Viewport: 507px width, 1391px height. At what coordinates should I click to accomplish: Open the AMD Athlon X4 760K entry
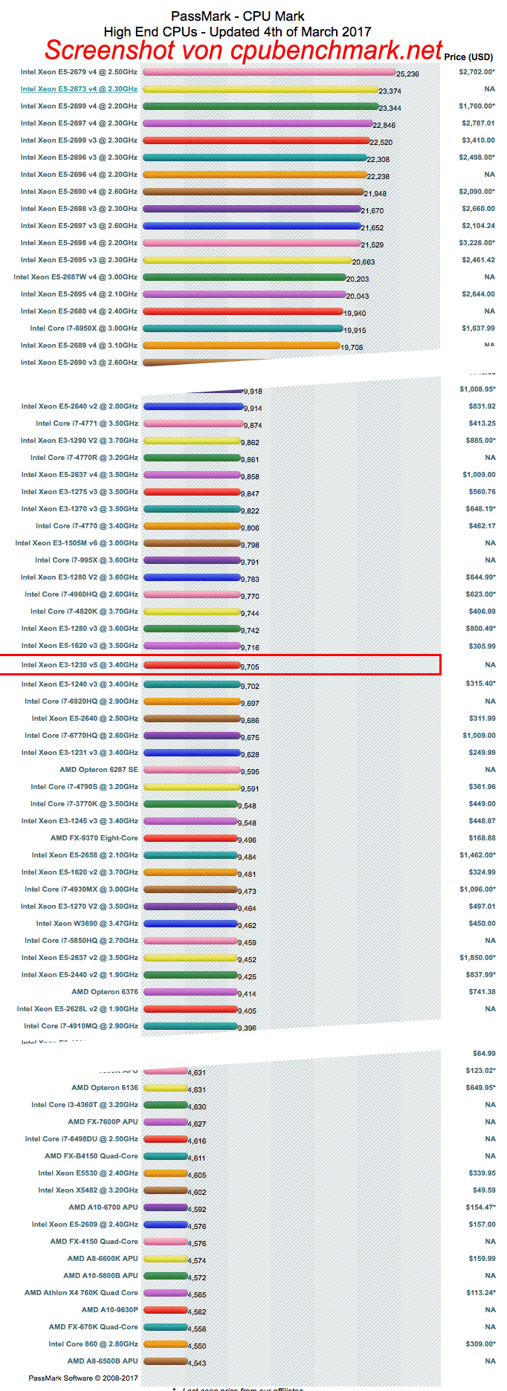point(81,1293)
